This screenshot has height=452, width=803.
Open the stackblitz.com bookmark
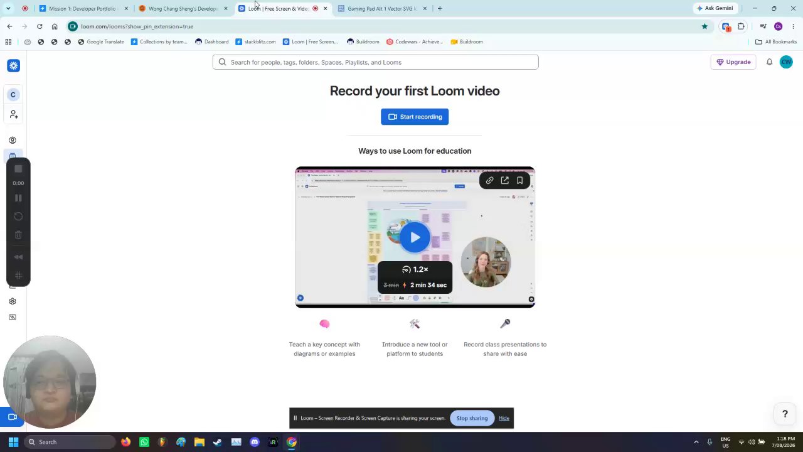point(255,42)
